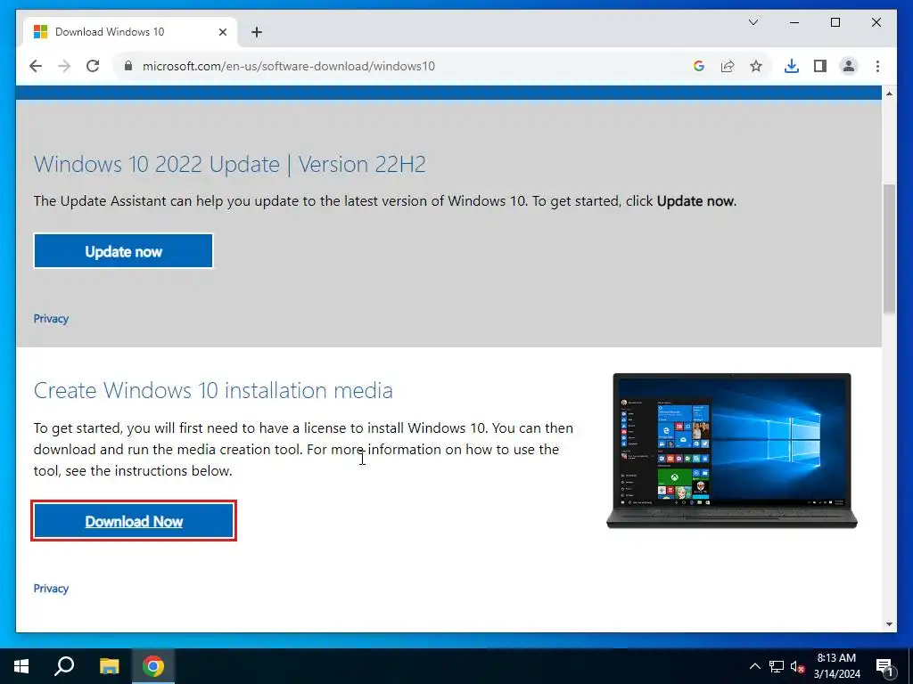Open the Windows Start menu
The height and width of the screenshot is (684, 913).
tap(21, 666)
